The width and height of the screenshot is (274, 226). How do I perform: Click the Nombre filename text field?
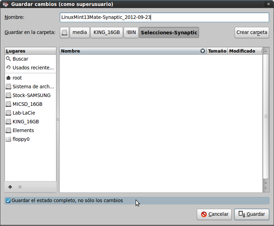[164, 18]
